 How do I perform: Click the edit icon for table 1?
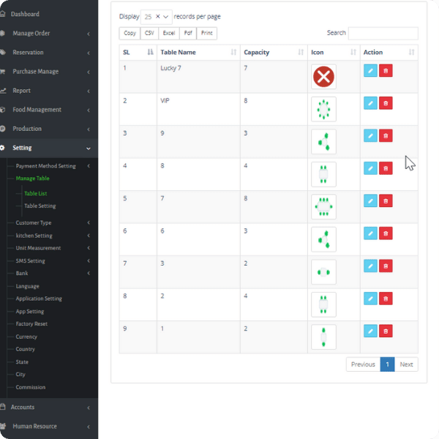tap(370, 331)
